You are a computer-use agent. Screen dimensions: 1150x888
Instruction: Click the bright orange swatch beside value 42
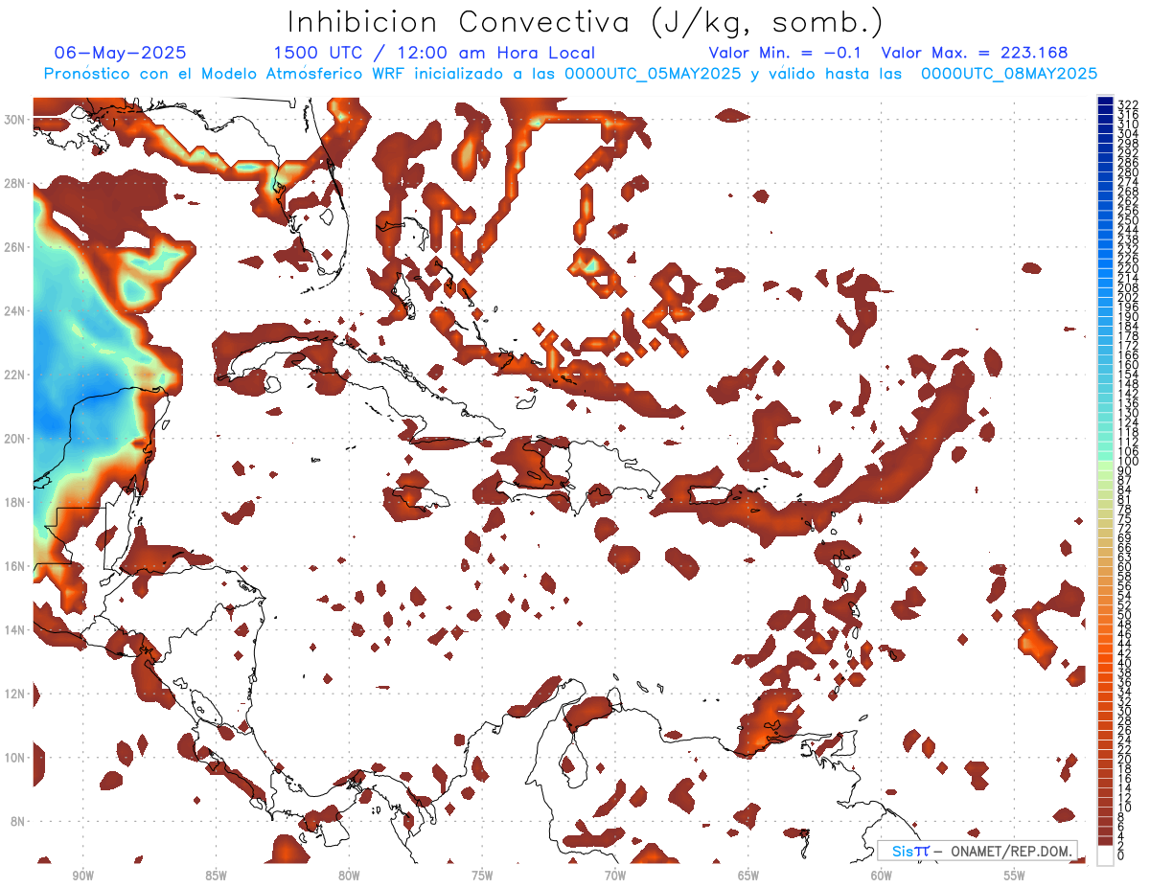coord(1105,649)
